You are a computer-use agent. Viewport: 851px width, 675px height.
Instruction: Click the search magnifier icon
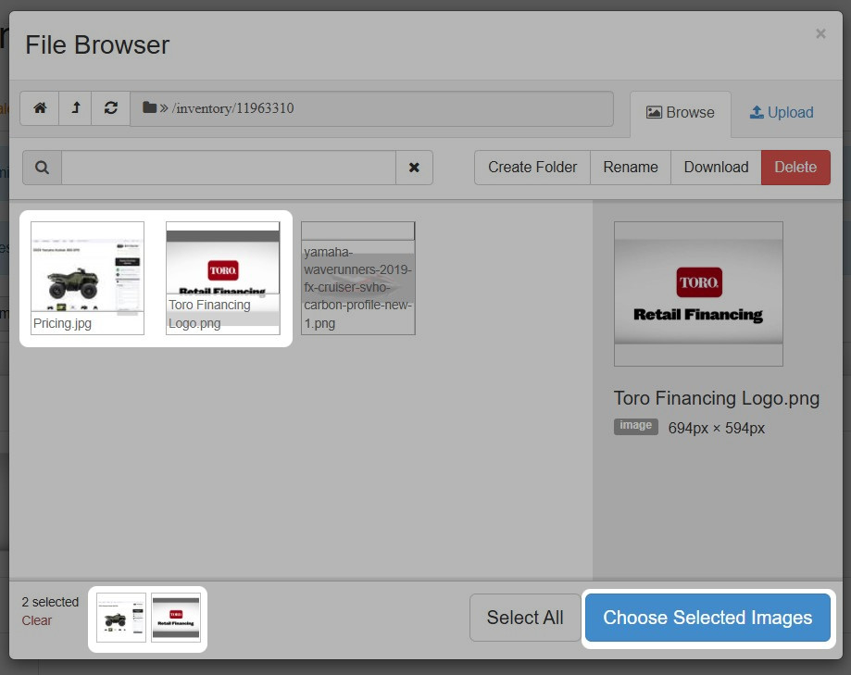click(43, 168)
